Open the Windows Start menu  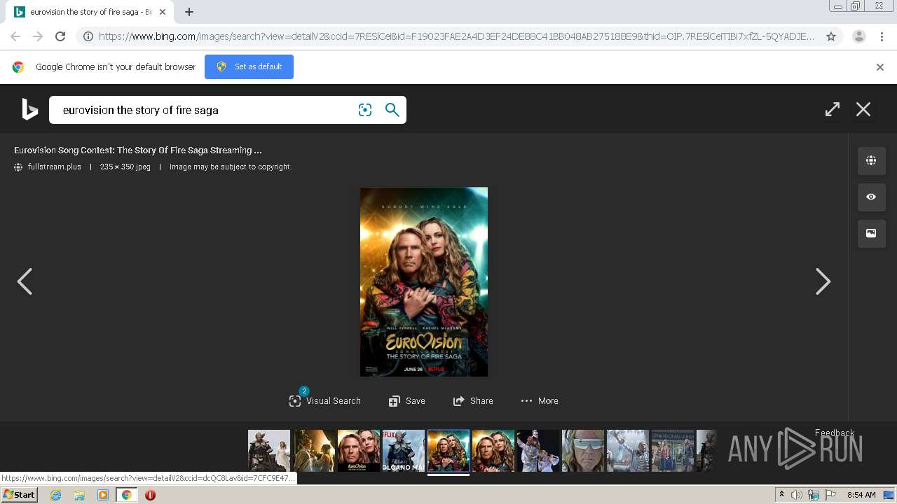click(19, 495)
